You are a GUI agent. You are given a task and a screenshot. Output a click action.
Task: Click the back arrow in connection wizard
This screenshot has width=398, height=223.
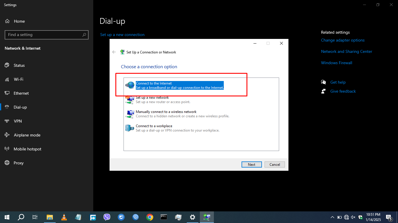point(114,52)
